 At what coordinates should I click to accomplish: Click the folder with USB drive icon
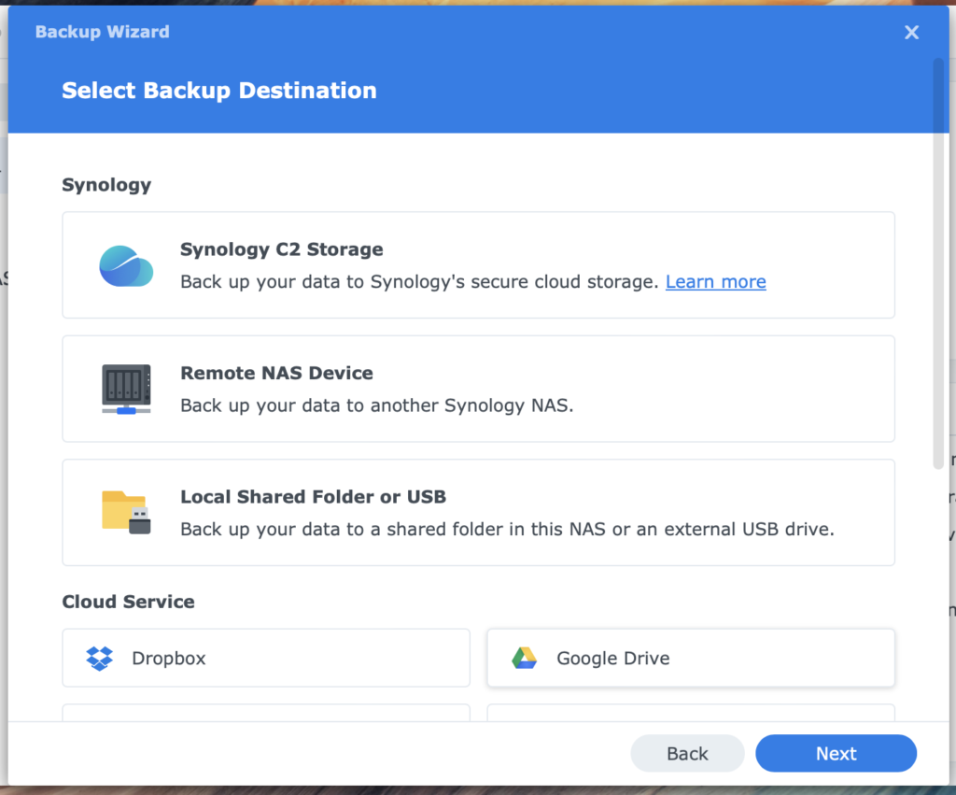(x=126, y=512)
